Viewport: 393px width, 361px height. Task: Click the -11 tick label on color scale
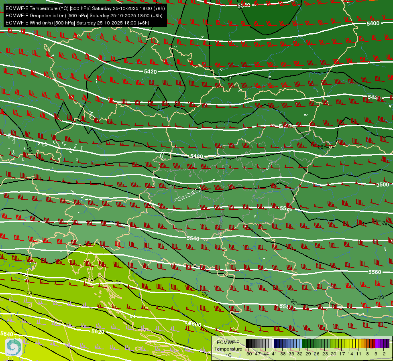click(358, 354)
